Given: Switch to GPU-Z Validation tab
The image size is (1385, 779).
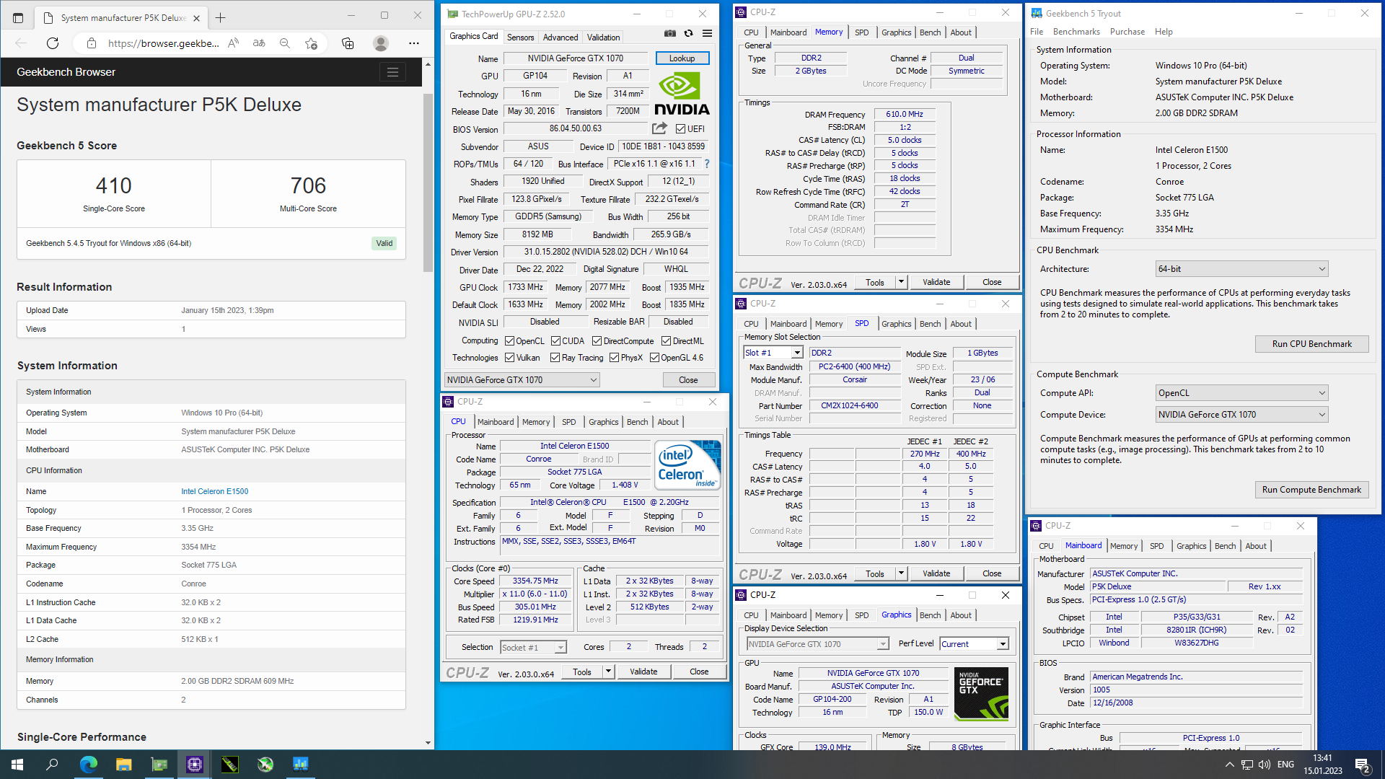Looking at the screenshot, I should (603, 38).
